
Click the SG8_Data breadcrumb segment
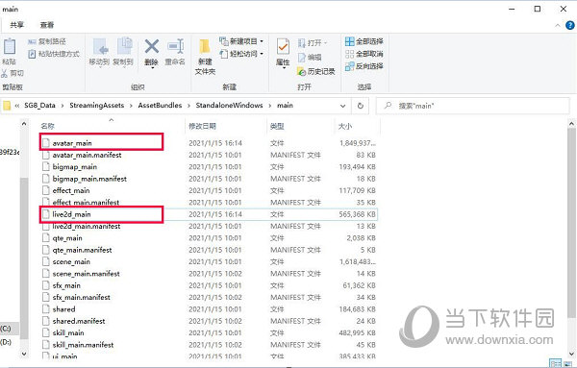coord(39,106)
